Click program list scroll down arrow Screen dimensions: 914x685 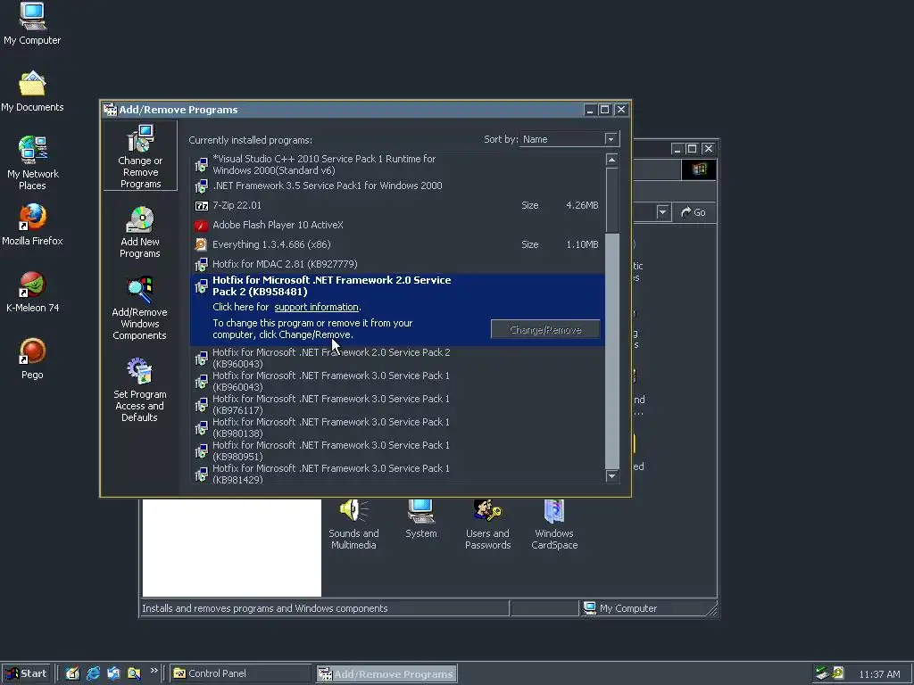pyautogui.click(x=611, y=476)
